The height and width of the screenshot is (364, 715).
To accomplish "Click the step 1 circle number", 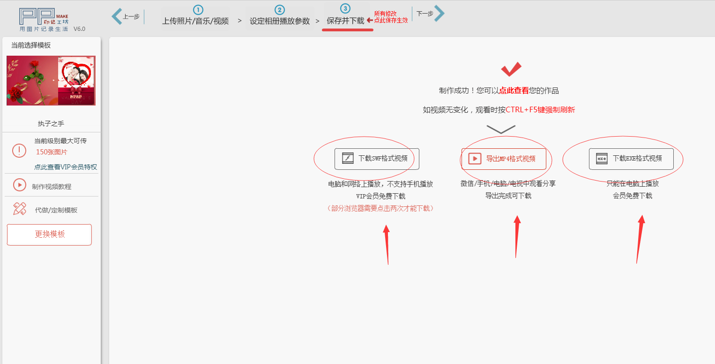I will coord(198,9).
